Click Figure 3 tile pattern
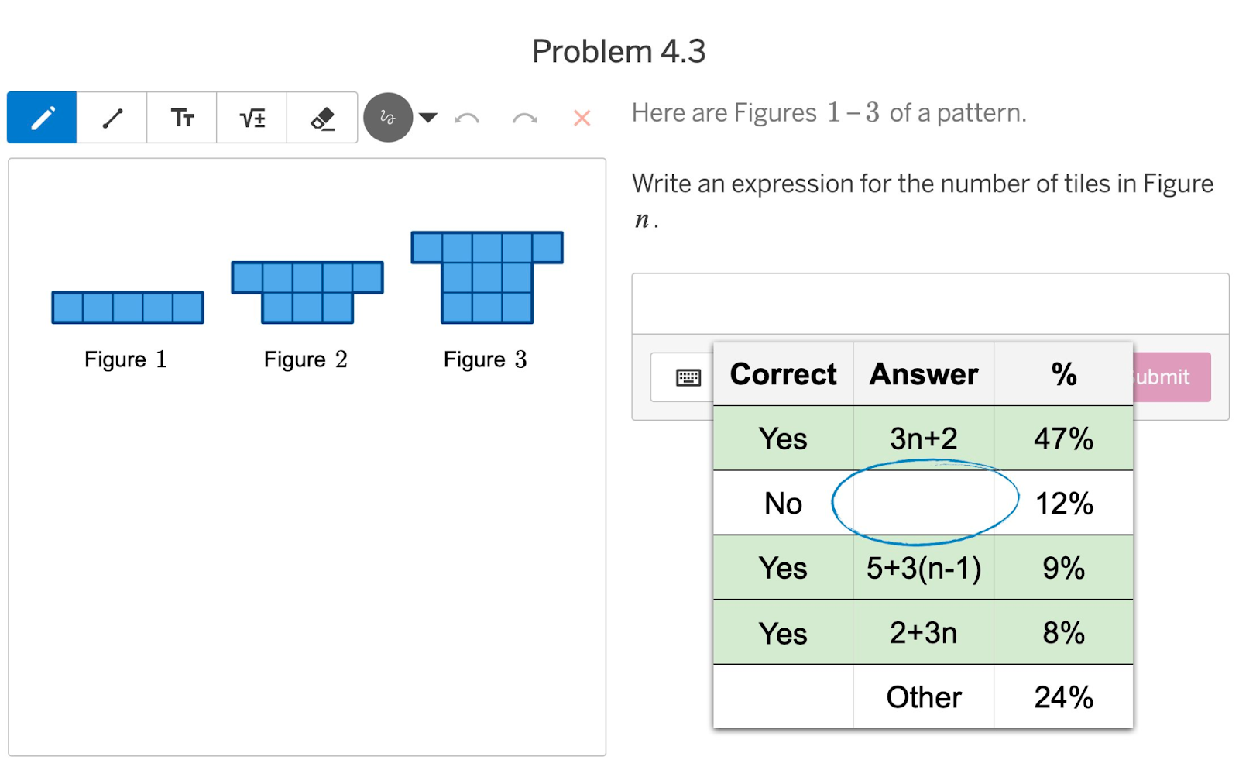 487,277
